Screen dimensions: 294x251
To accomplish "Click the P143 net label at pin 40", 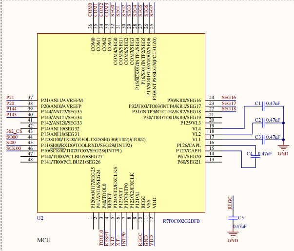I will pos(11,115).
